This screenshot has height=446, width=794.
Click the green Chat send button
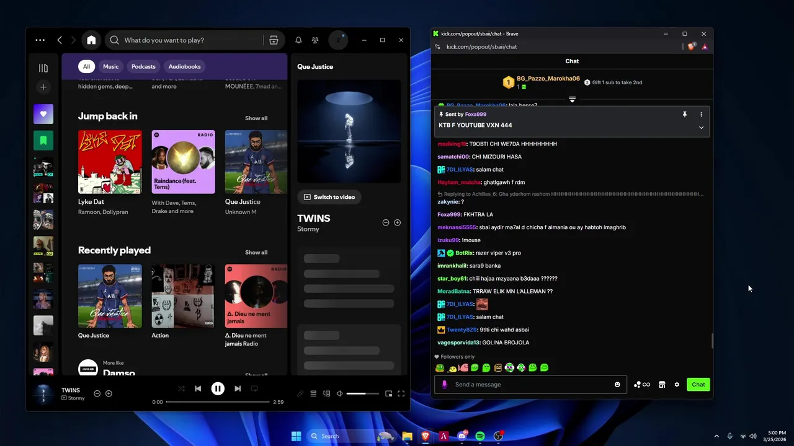click(x=698, y=385)
